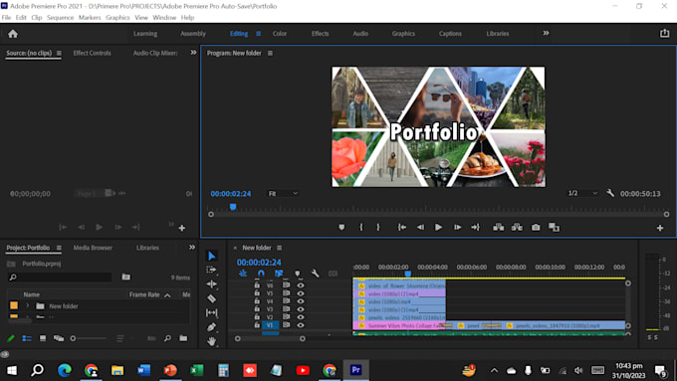This screenshot has width=677, height=381.
Task: Adjust Project panel thumbnail zoom slider
Action: point(90,338)
